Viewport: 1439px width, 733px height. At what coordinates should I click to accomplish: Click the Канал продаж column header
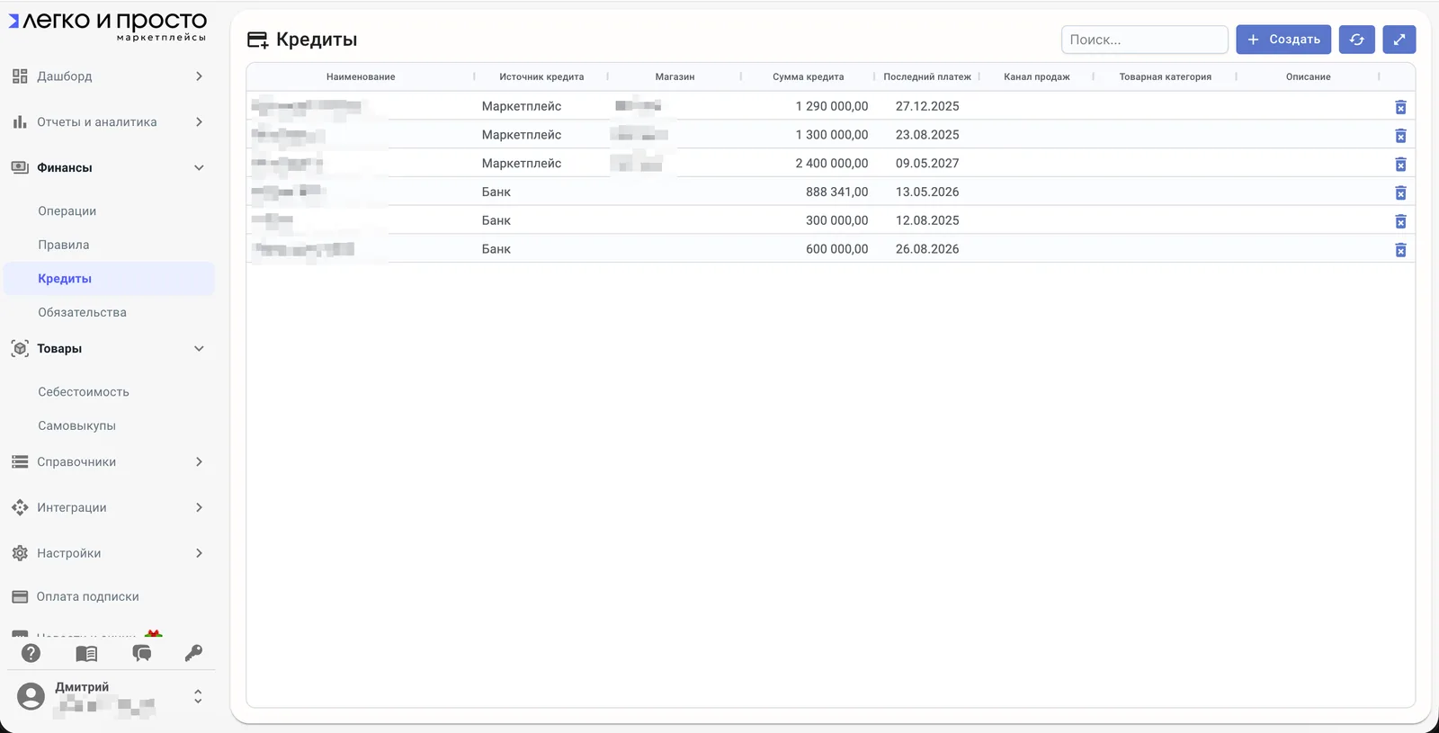click(1037, 77)
